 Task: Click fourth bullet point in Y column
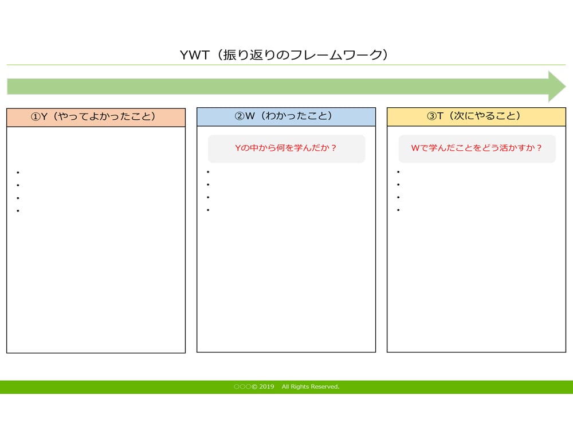pyautogui.click(x=18, y=211)
